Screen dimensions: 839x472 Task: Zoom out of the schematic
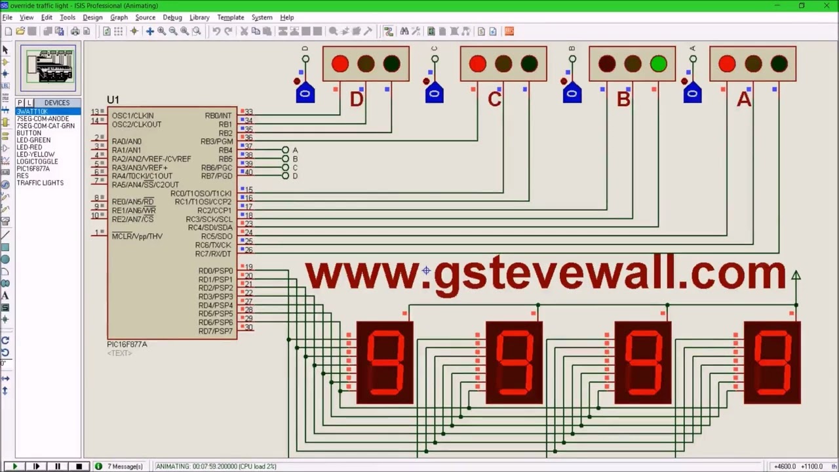(172, 31)
